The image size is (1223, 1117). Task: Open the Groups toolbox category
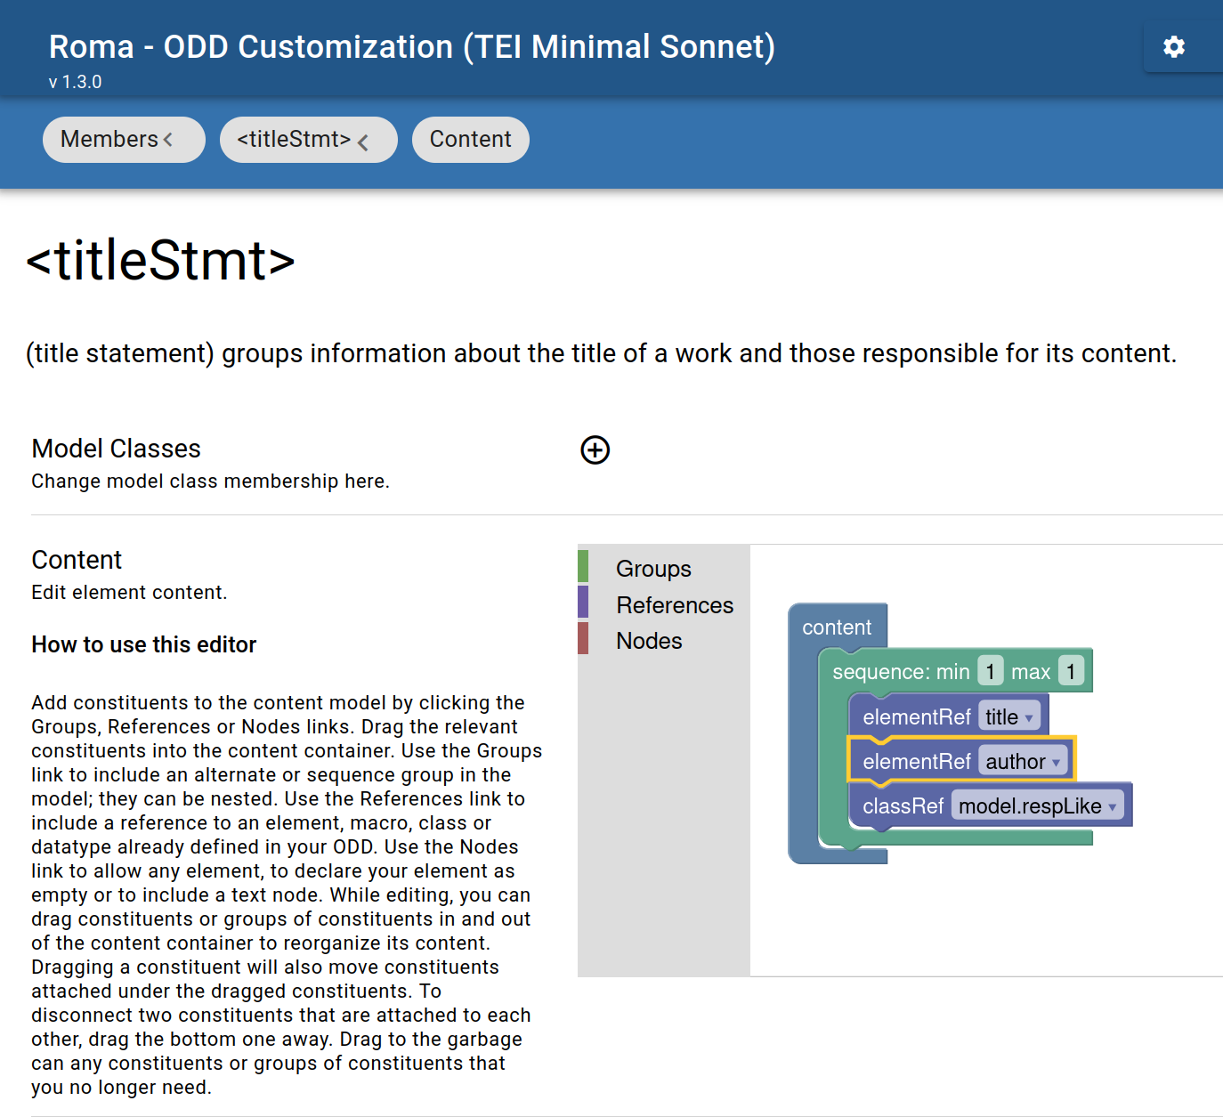point(653,569)
